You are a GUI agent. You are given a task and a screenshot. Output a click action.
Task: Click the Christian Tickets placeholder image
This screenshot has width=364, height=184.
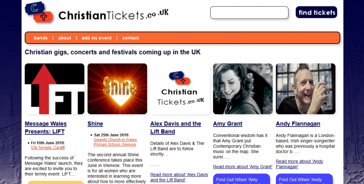tap(180, 89)
